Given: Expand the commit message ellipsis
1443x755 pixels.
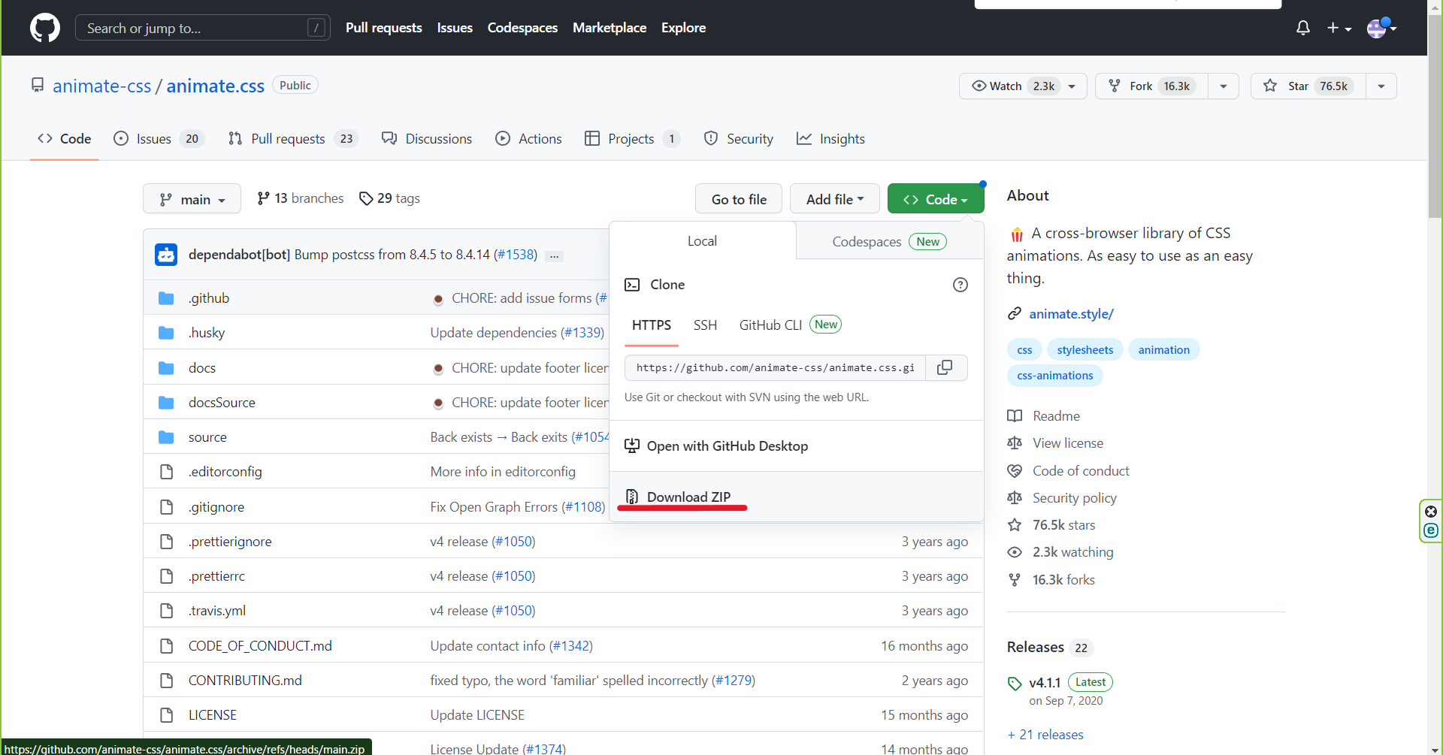Looking at the screenshot, I should (x=554, y=256).
